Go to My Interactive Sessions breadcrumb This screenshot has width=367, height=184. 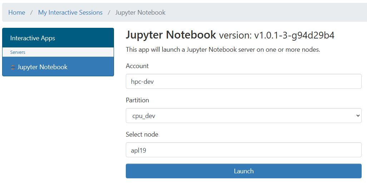click(x=70, y=12)
